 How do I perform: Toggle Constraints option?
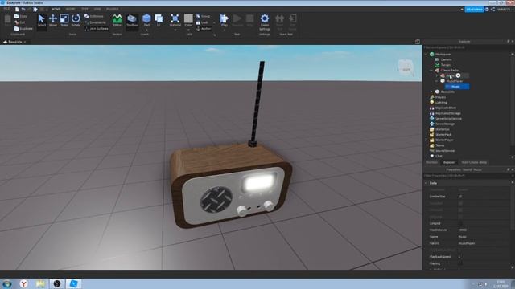(x=95, y=22)
